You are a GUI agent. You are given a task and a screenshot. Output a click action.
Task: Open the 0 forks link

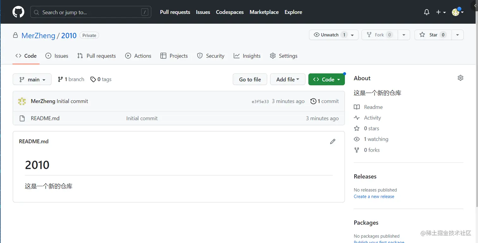click(x=372, y=150)
